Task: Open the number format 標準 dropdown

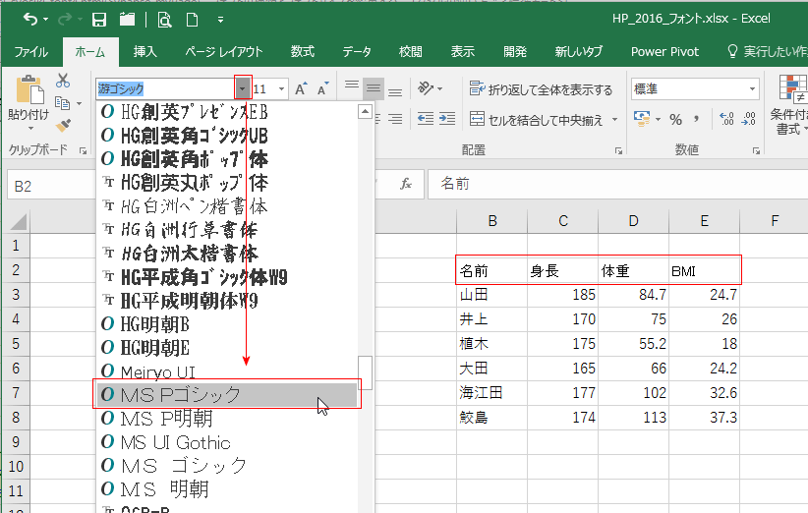Action: [x=752, y=89]
